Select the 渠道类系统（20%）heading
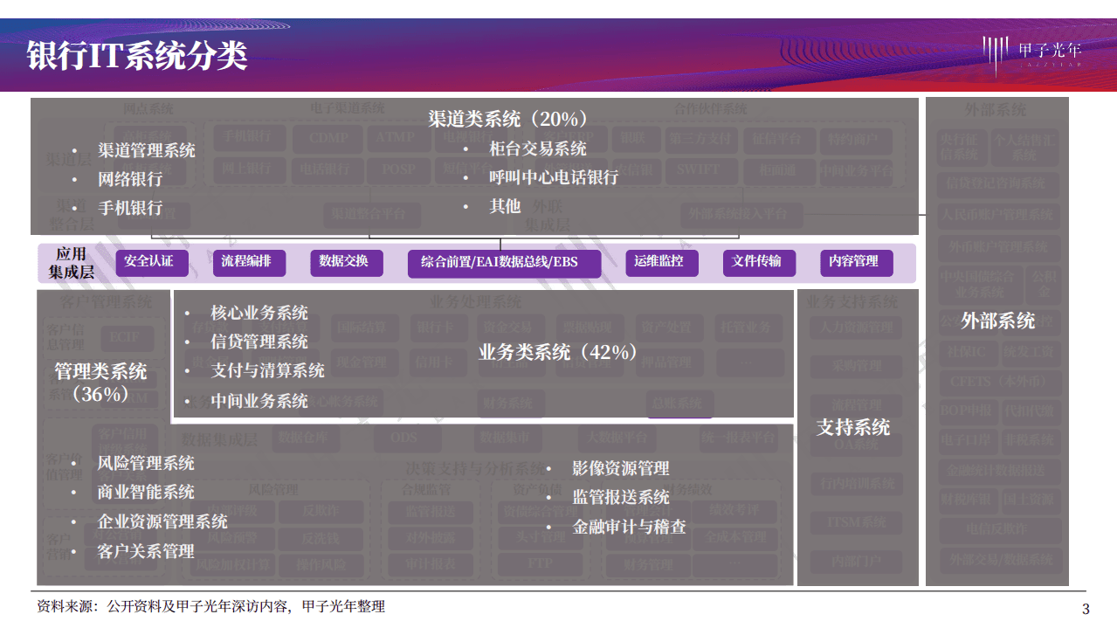Viewport: 1117px width, 628px height. (x=507, y=118)
